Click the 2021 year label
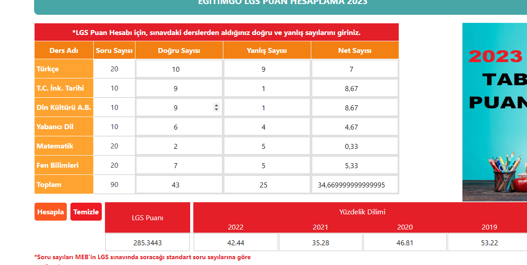The image size is (527, 265). click(x=320, y=227)
